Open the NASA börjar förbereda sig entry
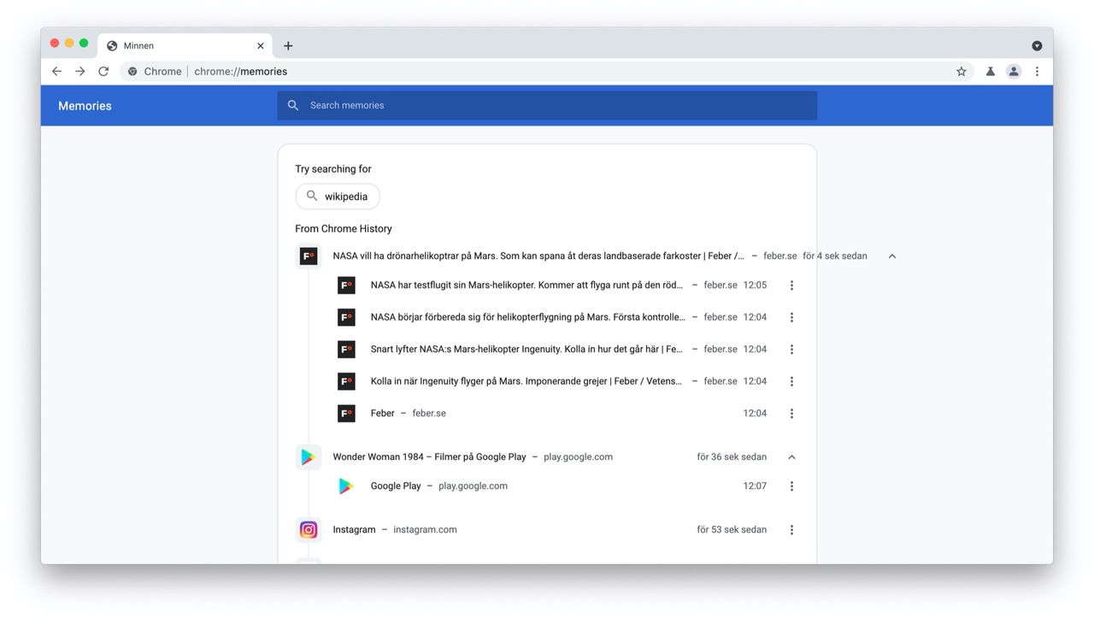Viewport: 1094px width, 618px height. (527, 317)
